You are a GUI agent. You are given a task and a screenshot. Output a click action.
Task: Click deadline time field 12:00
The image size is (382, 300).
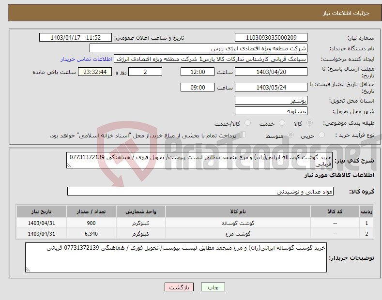(x=198, y=72)
